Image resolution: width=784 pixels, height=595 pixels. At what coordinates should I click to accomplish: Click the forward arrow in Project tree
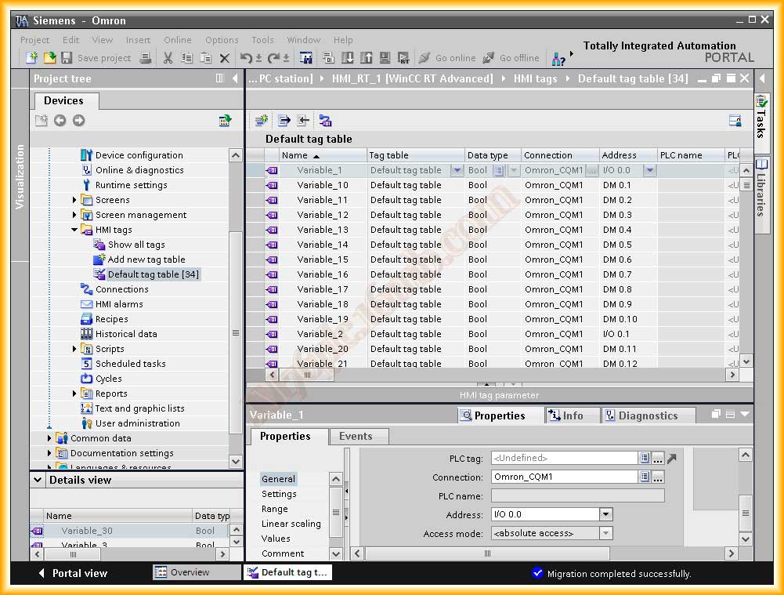78,120
